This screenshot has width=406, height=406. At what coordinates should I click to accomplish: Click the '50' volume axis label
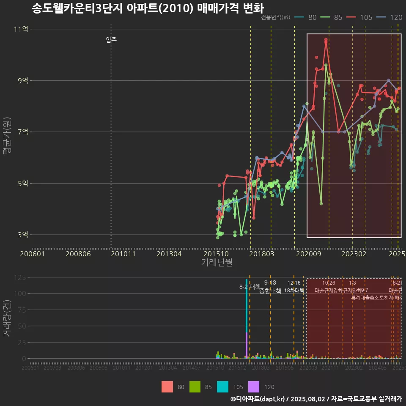(22, 326)
